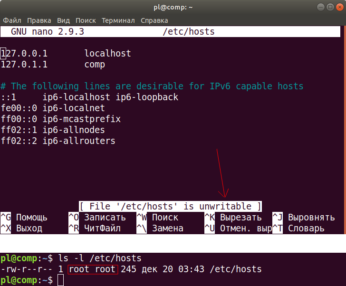Open the Справка menu
The height and width of the screenshot is (286, 346).
154,20
